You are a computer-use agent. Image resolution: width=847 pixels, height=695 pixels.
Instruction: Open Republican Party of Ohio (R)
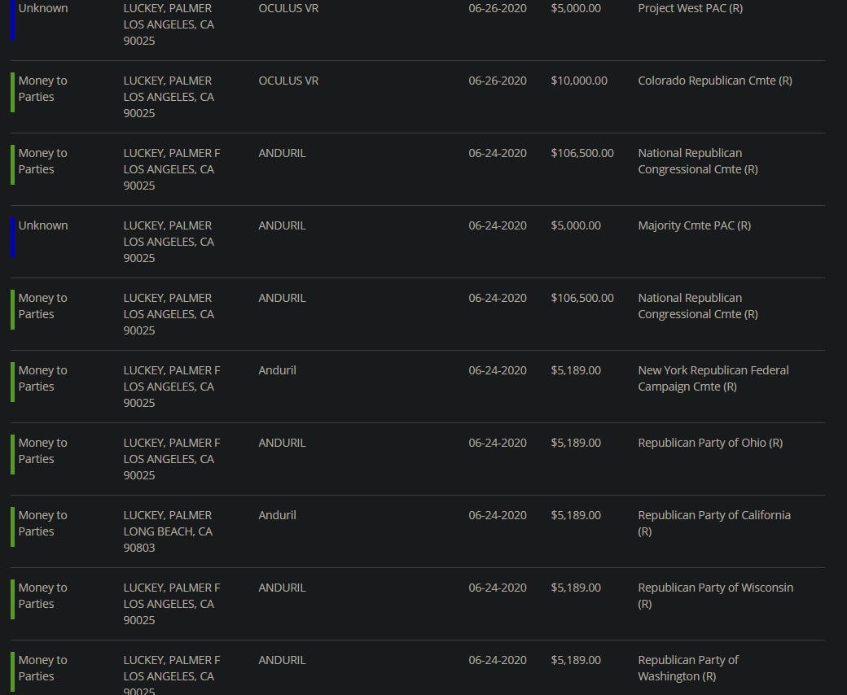[709, 443]
